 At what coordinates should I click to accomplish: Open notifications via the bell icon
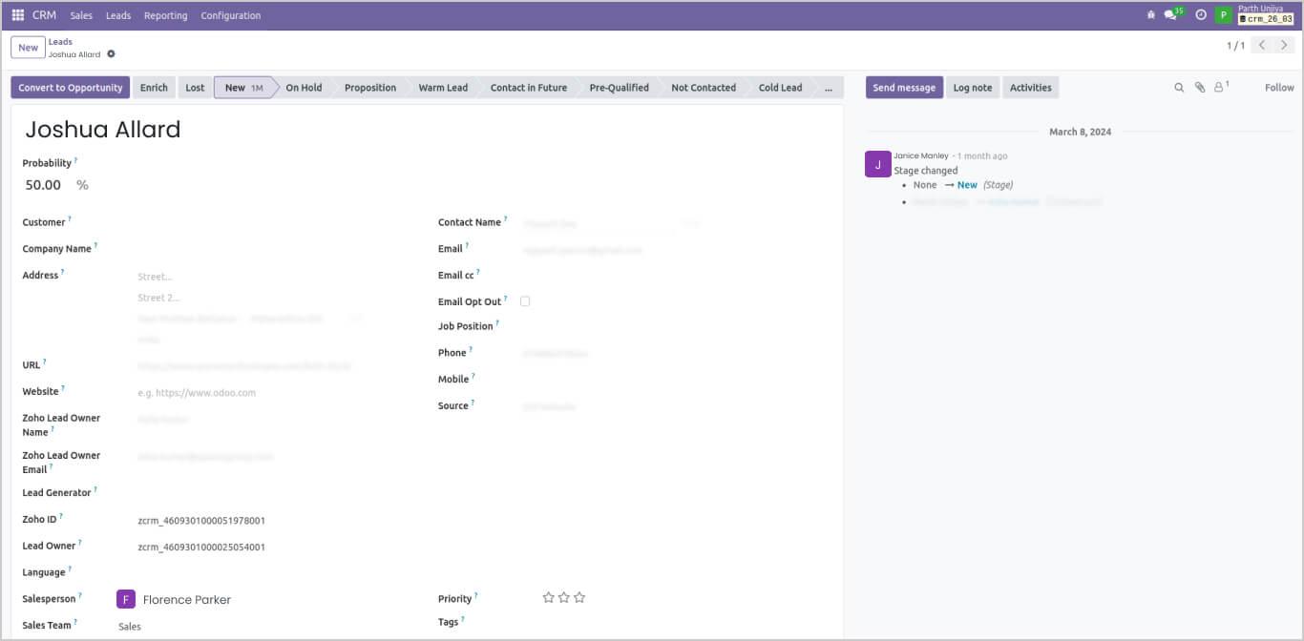point(1149,14)
